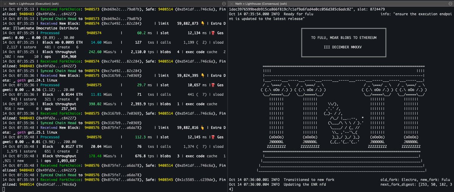
Task: Click the banner 'TO FULU, MOAR BLOBS TO ETHEREUM'
Action: tap(344, 38)
